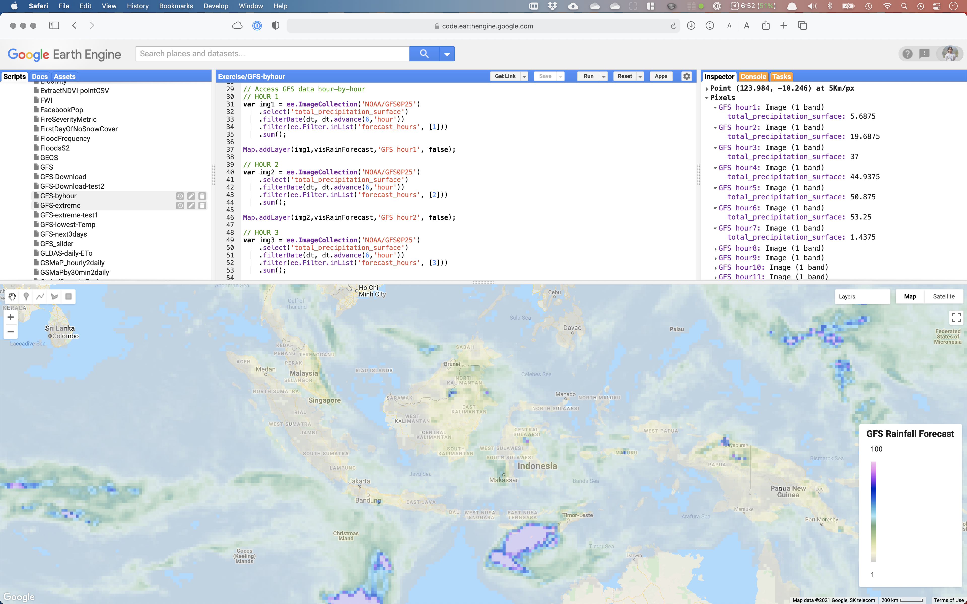967x604 pixels.
Task: Select the add marker drawing tool
Action: pos(26,296)
